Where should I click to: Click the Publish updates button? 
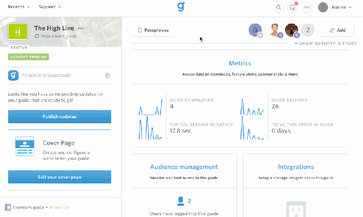pos(59,117)
